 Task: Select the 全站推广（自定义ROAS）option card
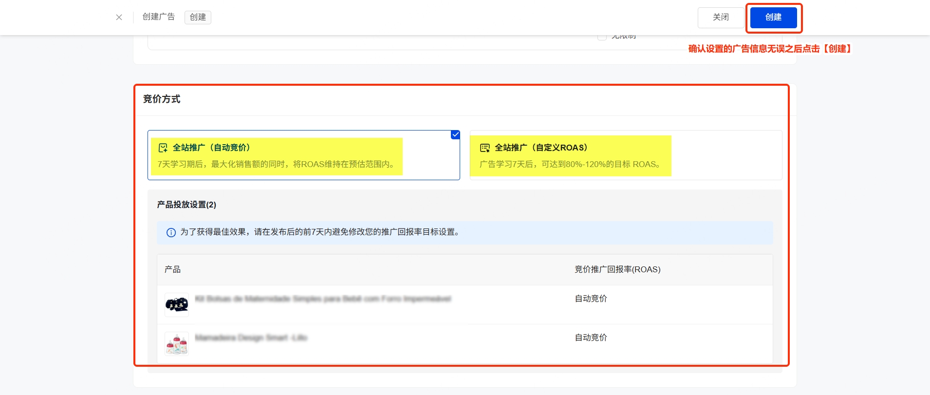626,155
